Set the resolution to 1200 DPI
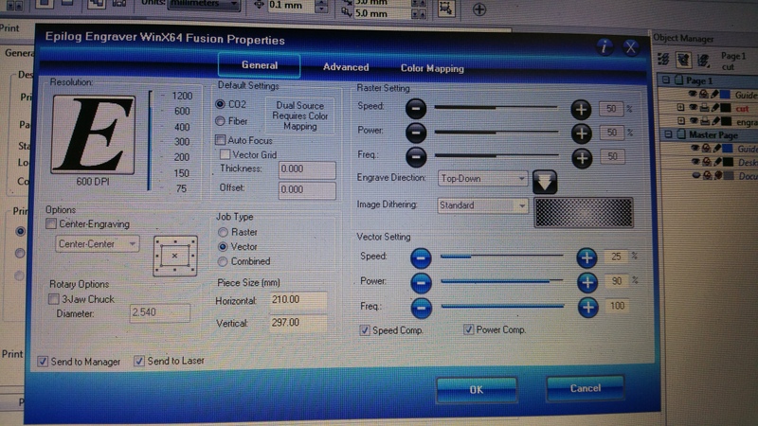The image size is (758, 426). 182,96
